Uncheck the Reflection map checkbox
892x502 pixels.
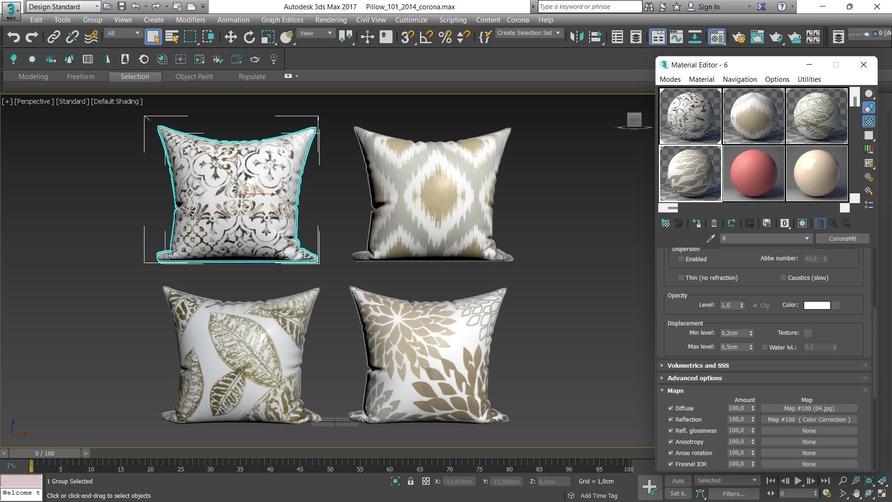coord(671,420)
